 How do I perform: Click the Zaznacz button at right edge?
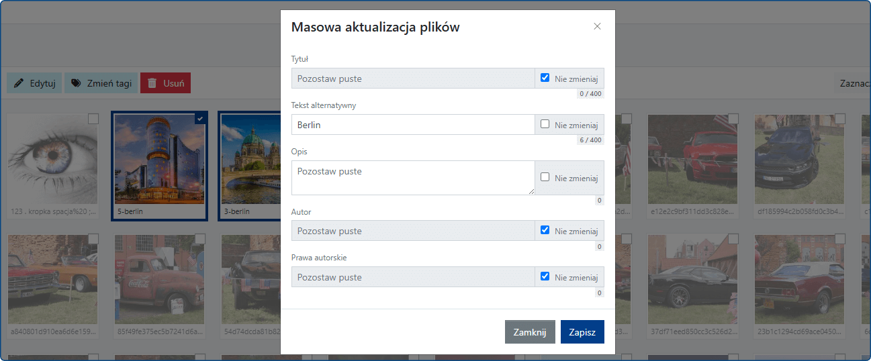coord(853,83)
